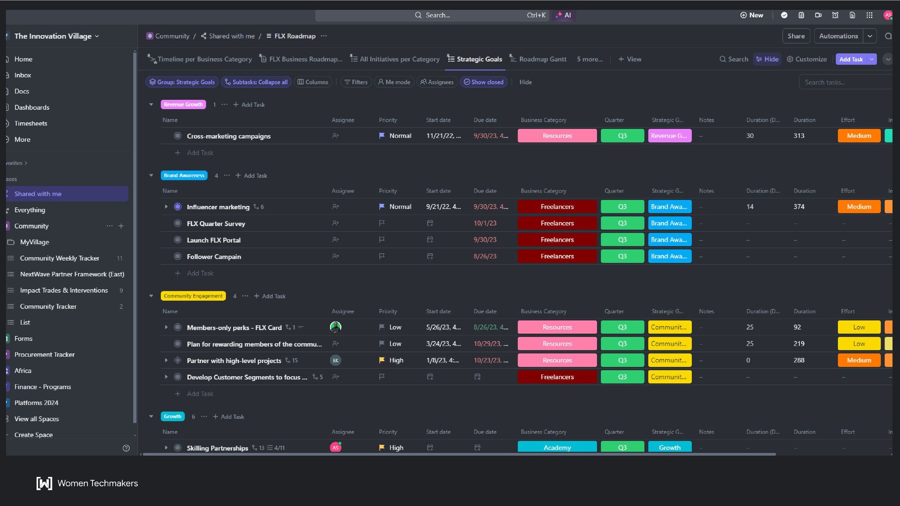Toggle status circle of Members-only perks task
The width and height of the screenshot is (900, 506).
point(178,327)
